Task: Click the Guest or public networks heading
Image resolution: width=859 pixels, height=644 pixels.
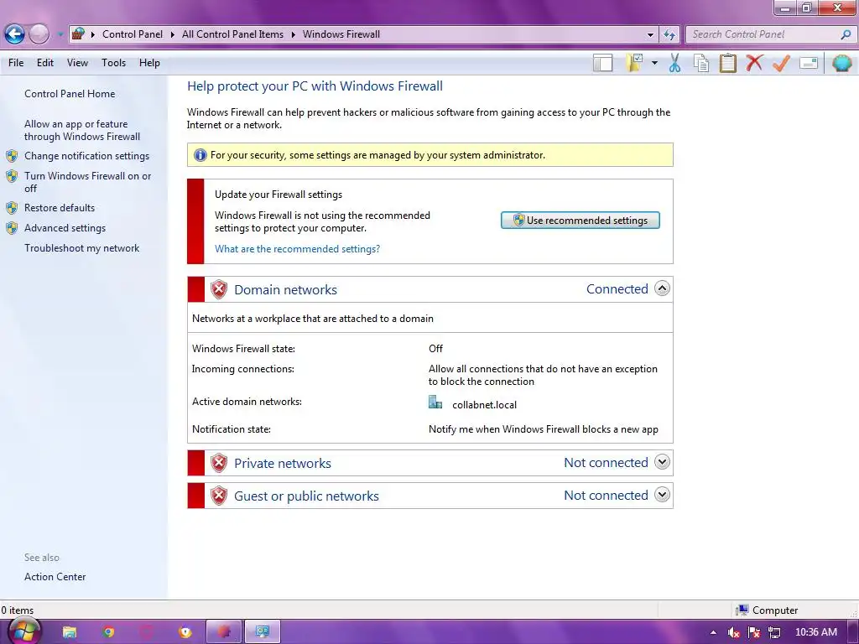Action: click(x=306, y=496)
